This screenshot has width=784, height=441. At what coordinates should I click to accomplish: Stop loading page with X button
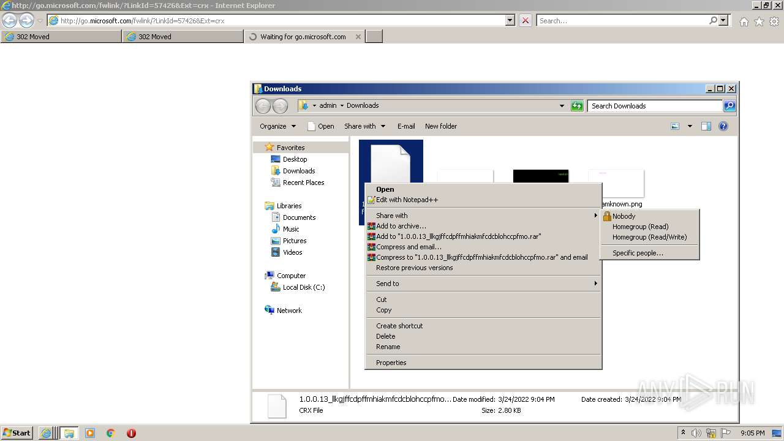[x=525, y=20]
